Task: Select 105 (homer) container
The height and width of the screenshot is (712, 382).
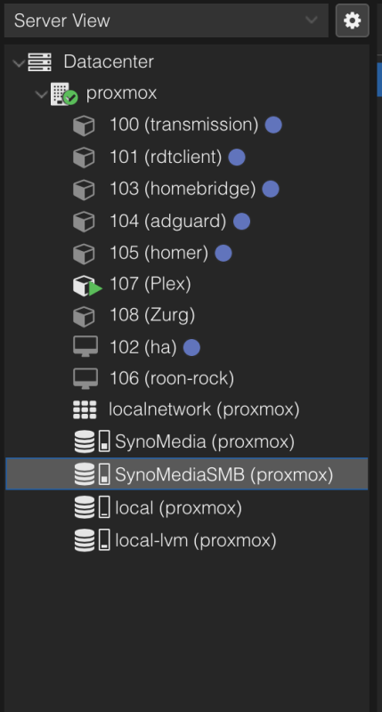Action: coord(187,253)
